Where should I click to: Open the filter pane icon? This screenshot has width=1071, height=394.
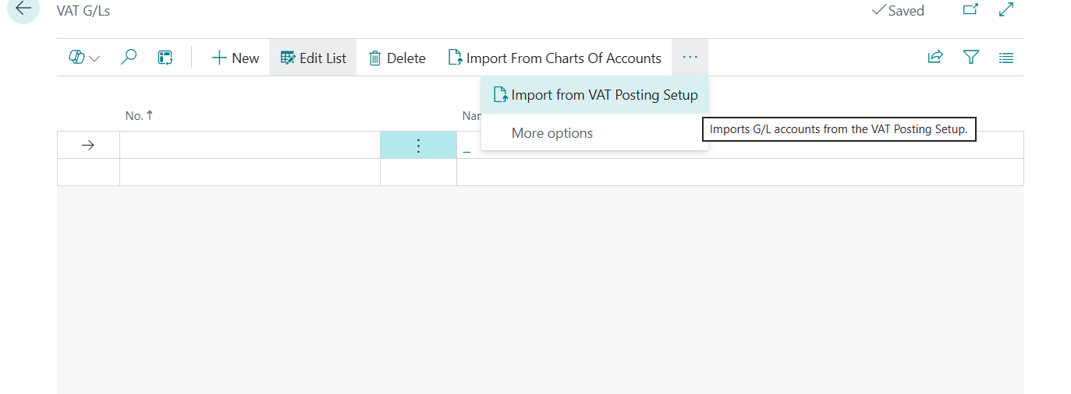tap(970, 58)
